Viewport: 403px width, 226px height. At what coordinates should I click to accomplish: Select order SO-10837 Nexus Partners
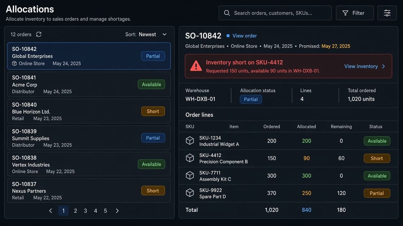[x=89, y=191]
